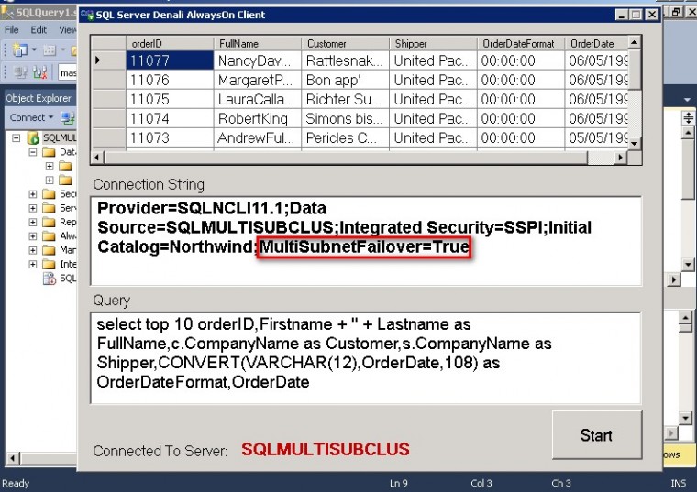This screenshot has height=492, width=697.
Task: Select cell with orderID 11075
Action: coord(170,99)
